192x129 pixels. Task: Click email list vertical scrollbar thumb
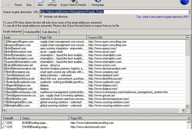(x=187, y=47)
